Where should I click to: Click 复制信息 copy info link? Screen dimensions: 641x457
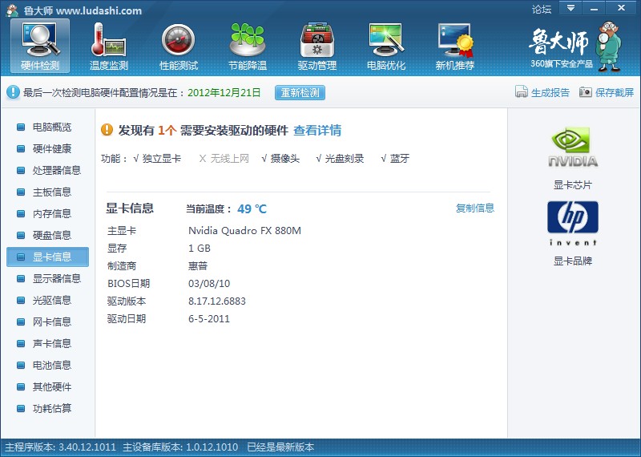(x=475, y=208)
